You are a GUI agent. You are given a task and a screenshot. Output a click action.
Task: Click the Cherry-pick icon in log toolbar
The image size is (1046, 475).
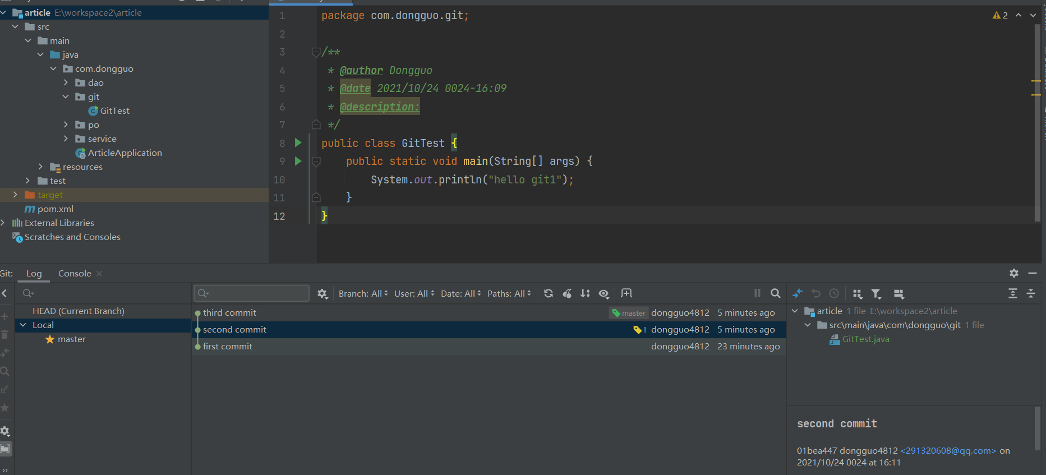pos(567,293)
